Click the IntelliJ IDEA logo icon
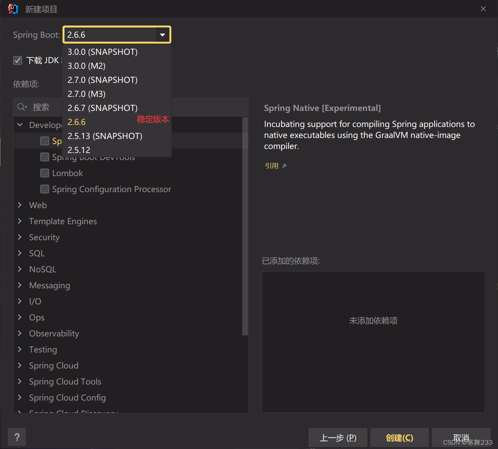The width and height of the screenshot is (498, 449). (13, 9)
